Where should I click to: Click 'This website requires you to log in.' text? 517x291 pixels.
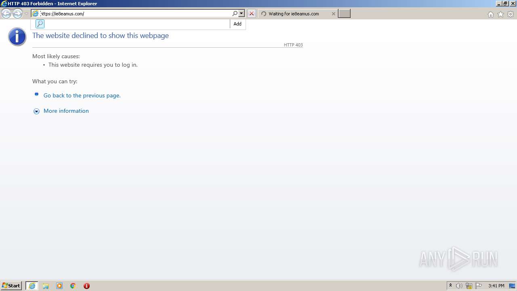(93, 65)
